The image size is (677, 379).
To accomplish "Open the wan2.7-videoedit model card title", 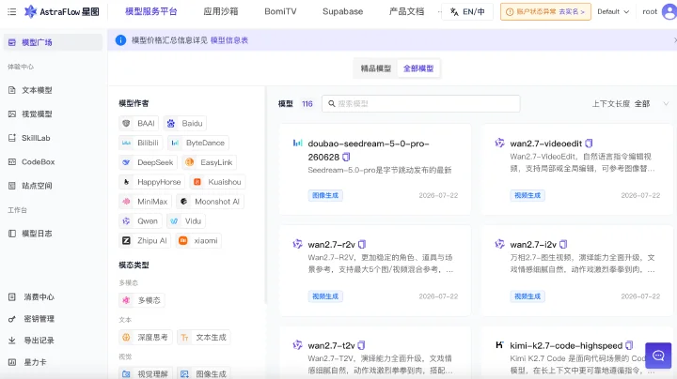I will [545, 144].
